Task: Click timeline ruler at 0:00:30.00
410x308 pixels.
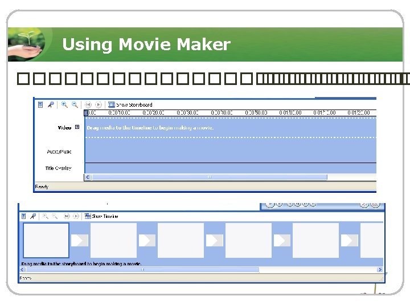Action: [187, 113]
